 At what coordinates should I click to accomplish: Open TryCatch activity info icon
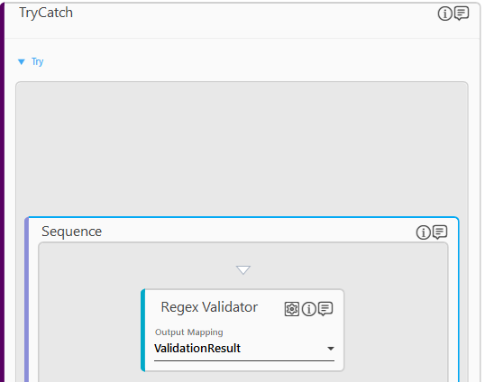[x=445, y=14]
